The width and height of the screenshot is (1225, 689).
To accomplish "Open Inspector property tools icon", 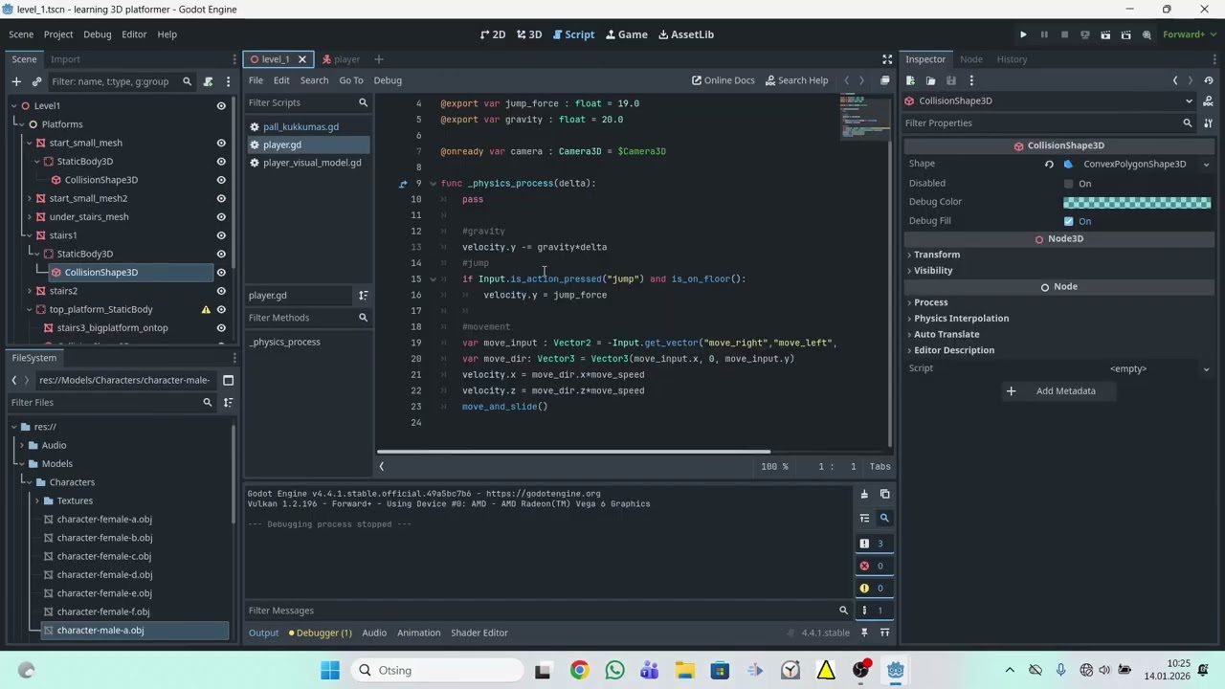I will coord(1209,123).
